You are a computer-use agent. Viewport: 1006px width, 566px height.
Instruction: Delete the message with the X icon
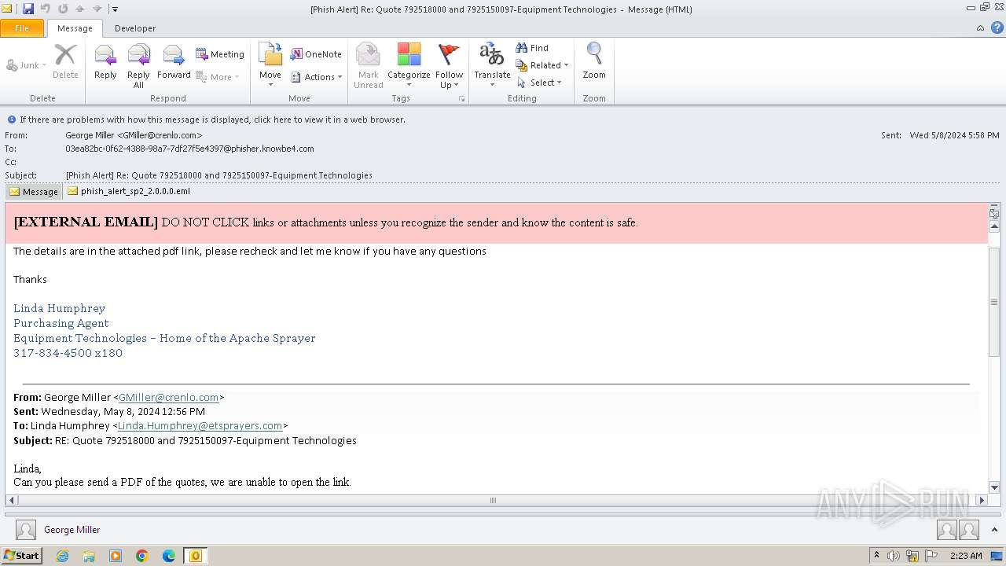click(65, 63)
